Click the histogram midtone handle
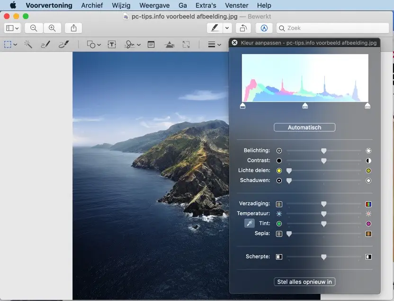 (305, 106)
